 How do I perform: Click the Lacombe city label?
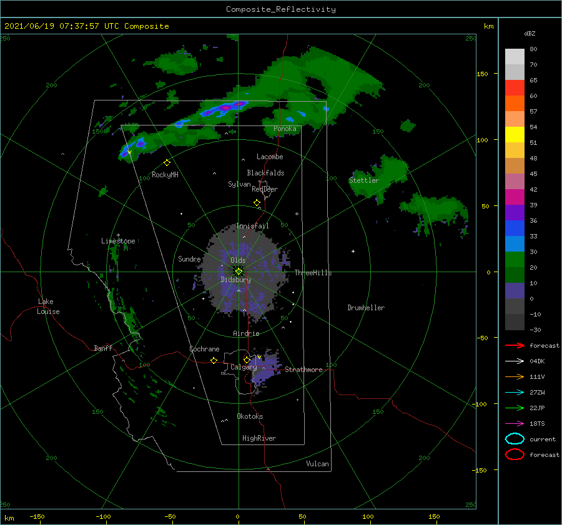coord(270,157)
